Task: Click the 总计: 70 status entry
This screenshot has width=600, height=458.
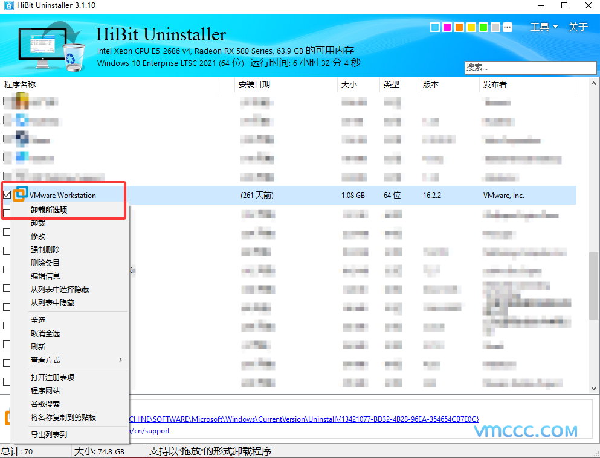Action: coord(17,451)
